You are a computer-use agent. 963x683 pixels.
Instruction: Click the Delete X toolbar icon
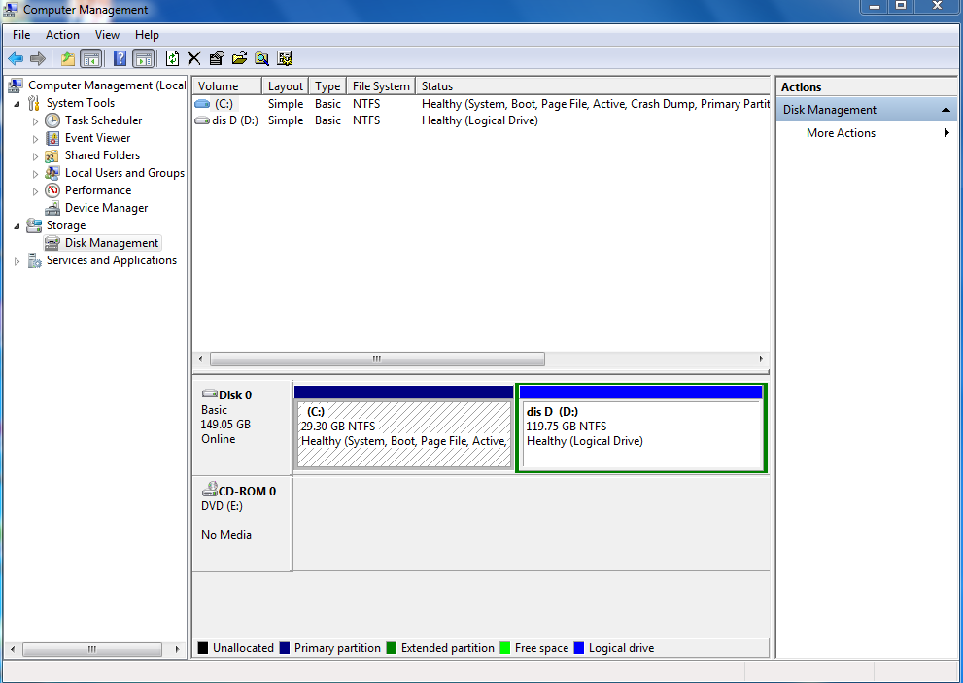pyautogui.click(x=194, y=59)
